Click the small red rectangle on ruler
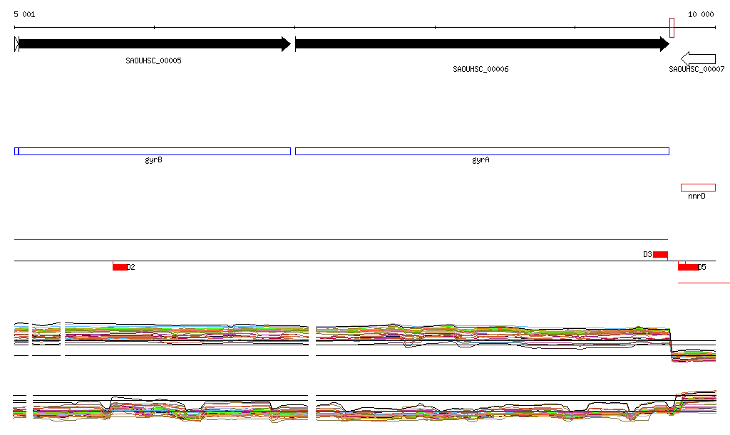730x435 pixels. pos(672,28)
